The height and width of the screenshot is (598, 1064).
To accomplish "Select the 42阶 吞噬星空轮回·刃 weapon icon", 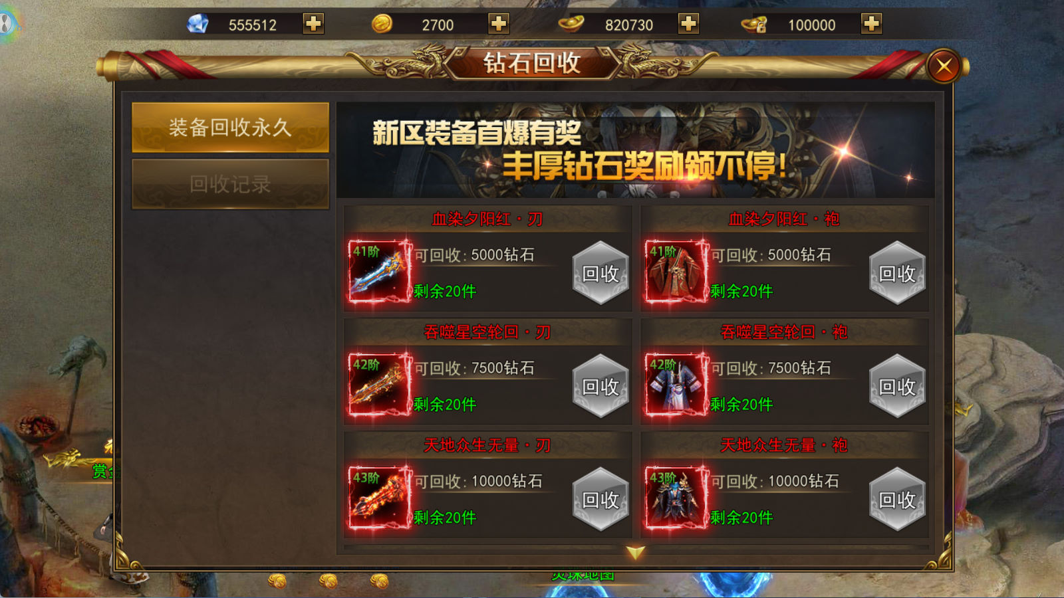I will 379,384.
